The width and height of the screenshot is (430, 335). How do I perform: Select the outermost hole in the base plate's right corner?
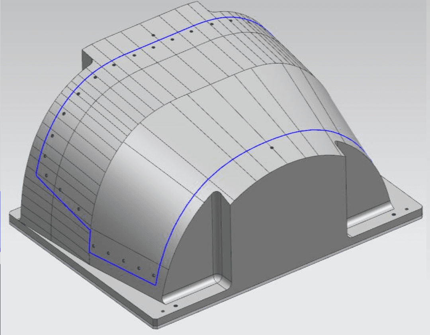(x=406, y=209)
